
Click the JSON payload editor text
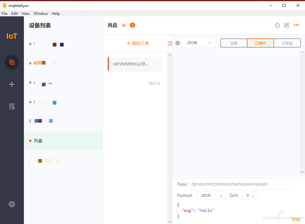tap(198, 211)
